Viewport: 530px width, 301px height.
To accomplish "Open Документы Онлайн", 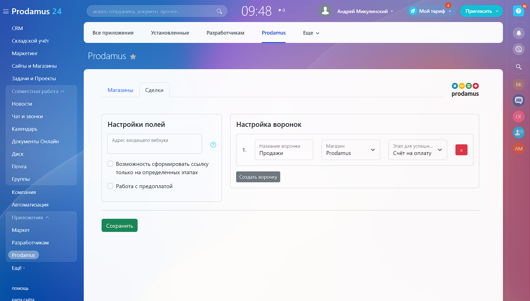I will point(35,142).
